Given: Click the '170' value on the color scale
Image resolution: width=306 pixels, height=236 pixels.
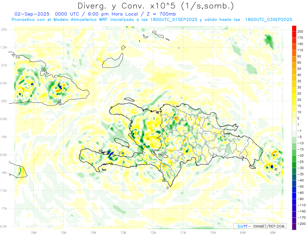Looking at the screenshot, I should (300, 38).
